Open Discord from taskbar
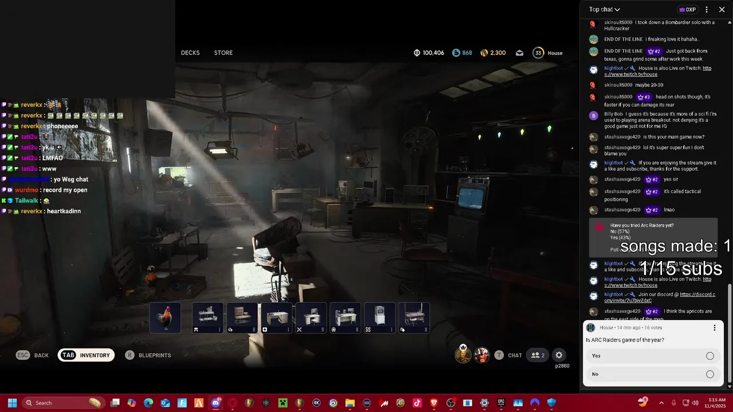The height and width of the screenshot is (412, 733). 216,403
